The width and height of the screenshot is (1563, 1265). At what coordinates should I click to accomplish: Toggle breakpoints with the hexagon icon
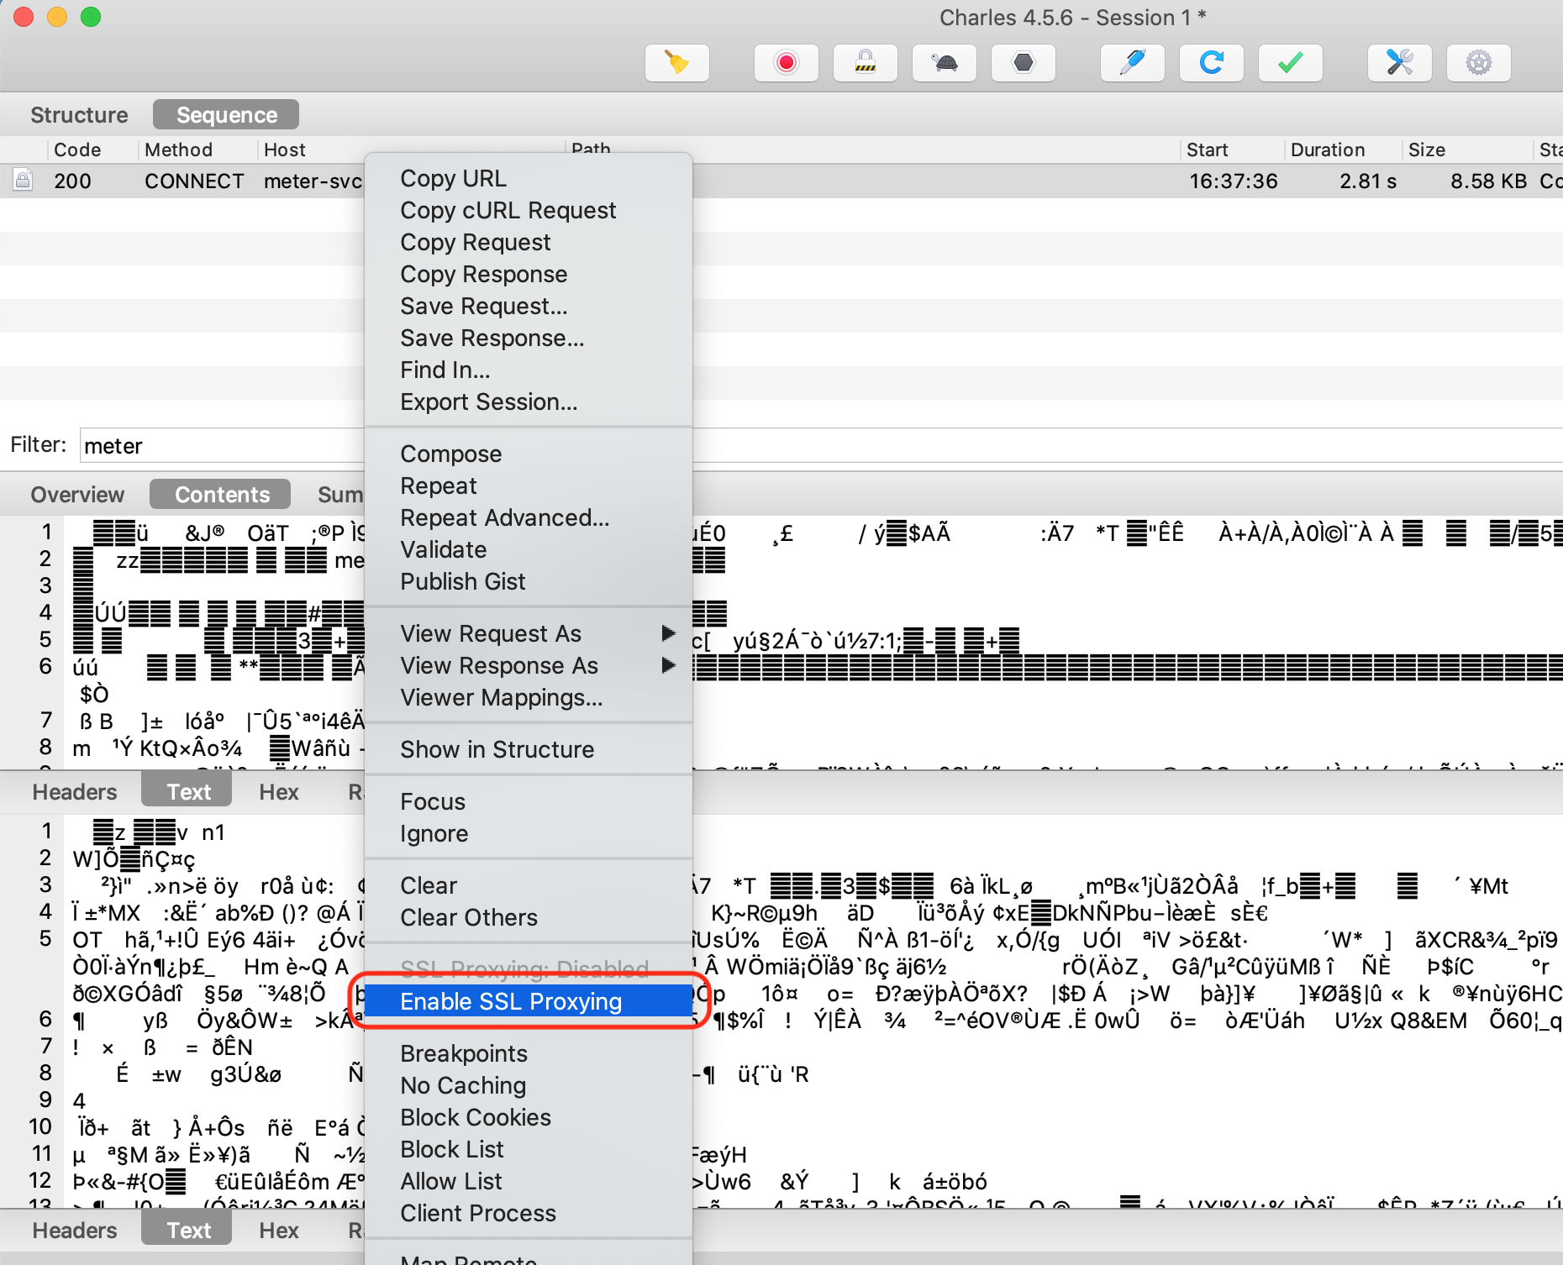click(1023, 62)
